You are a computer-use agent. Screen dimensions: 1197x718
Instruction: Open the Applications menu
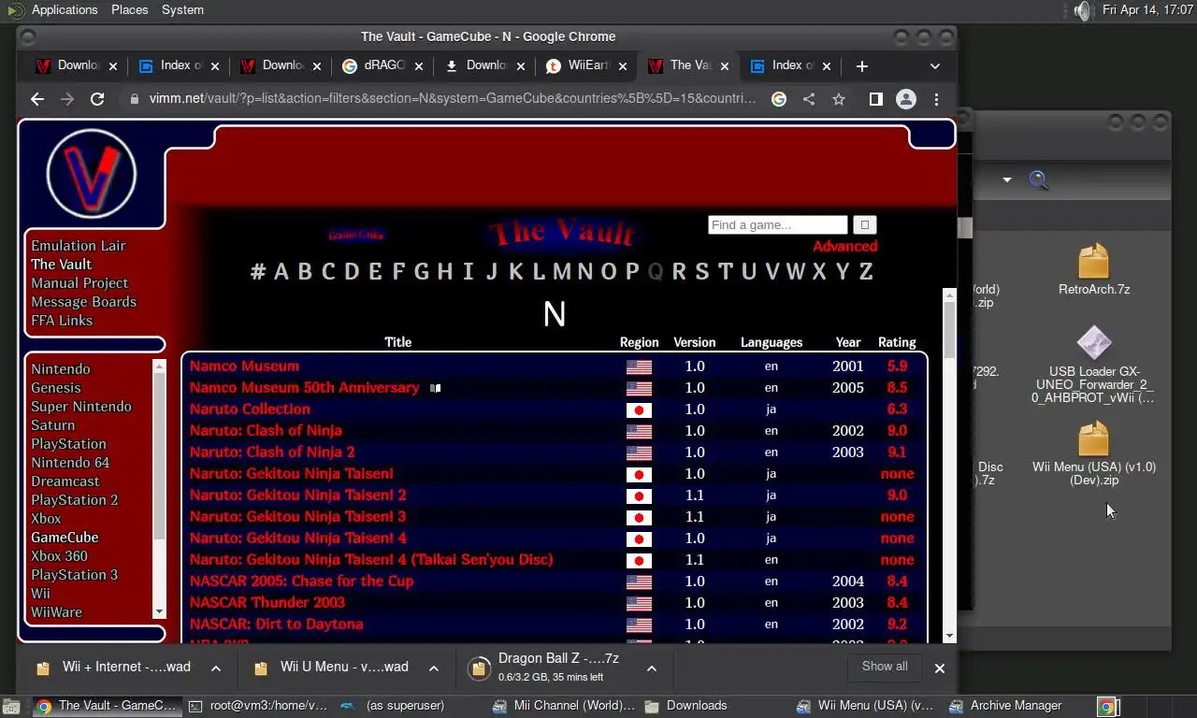[64, 9]
